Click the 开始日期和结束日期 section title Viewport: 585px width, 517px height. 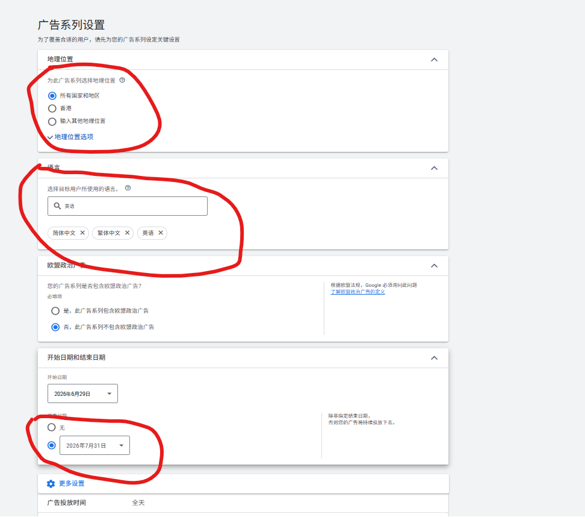(76, 357)
